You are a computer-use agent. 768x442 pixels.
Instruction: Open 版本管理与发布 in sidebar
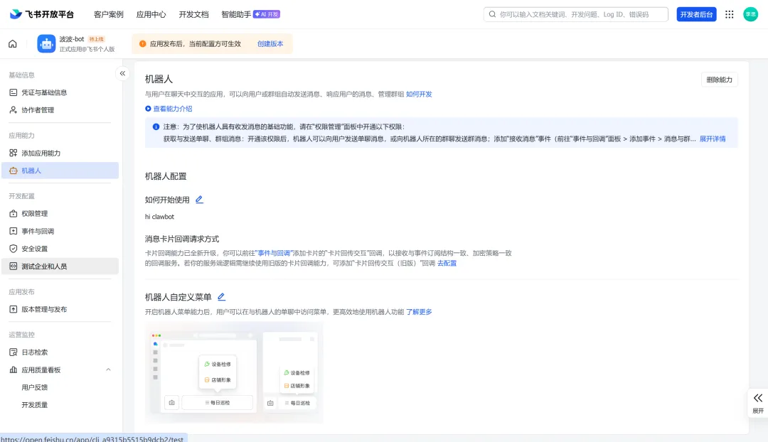(60, 310)
